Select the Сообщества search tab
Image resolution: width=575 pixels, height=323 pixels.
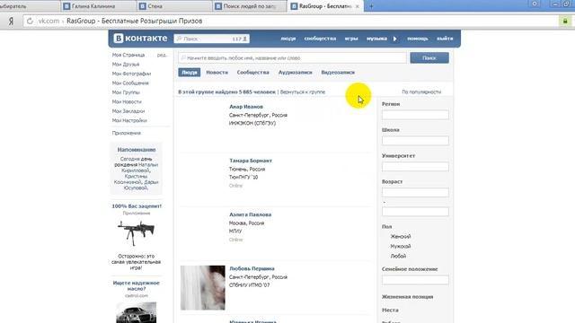(x=253, y=73)
